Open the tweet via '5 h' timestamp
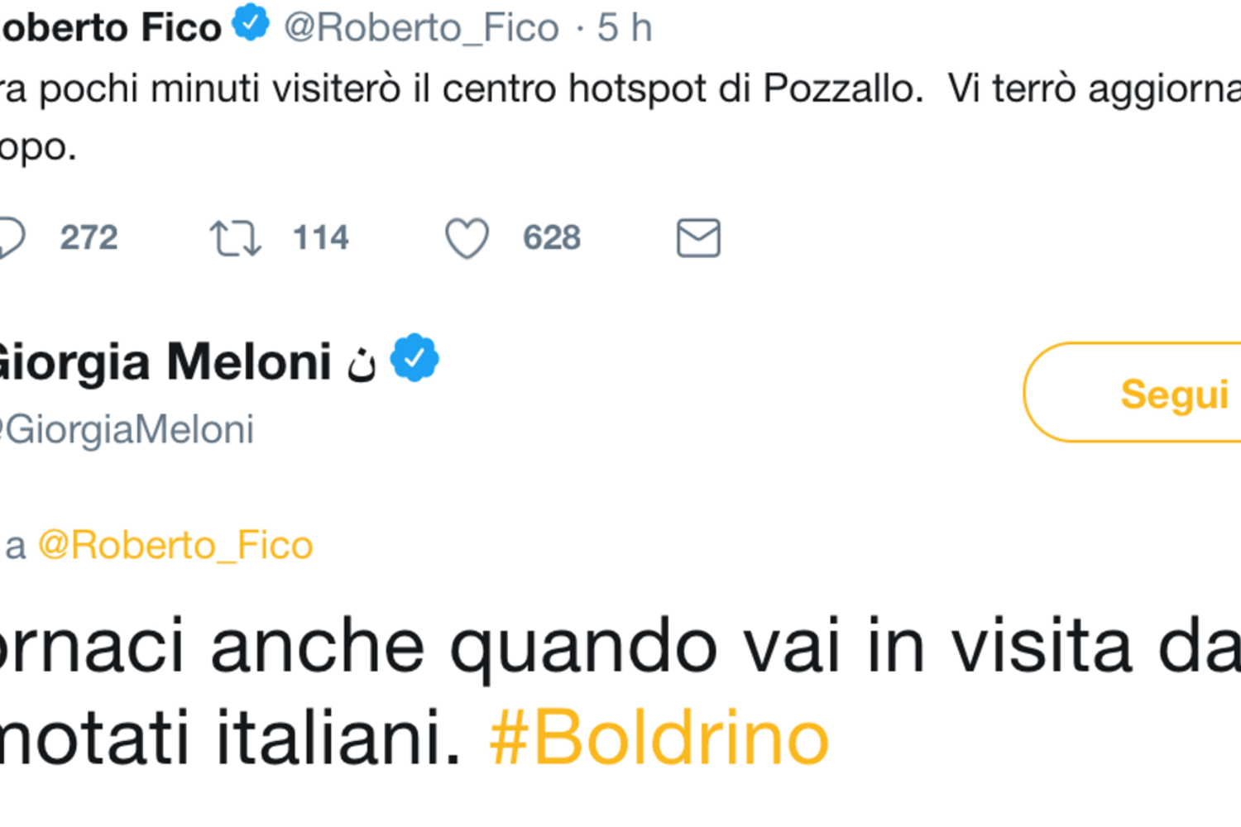This screenshot has width=1241, height=827. pyautogui.click(x=625, y=28)
